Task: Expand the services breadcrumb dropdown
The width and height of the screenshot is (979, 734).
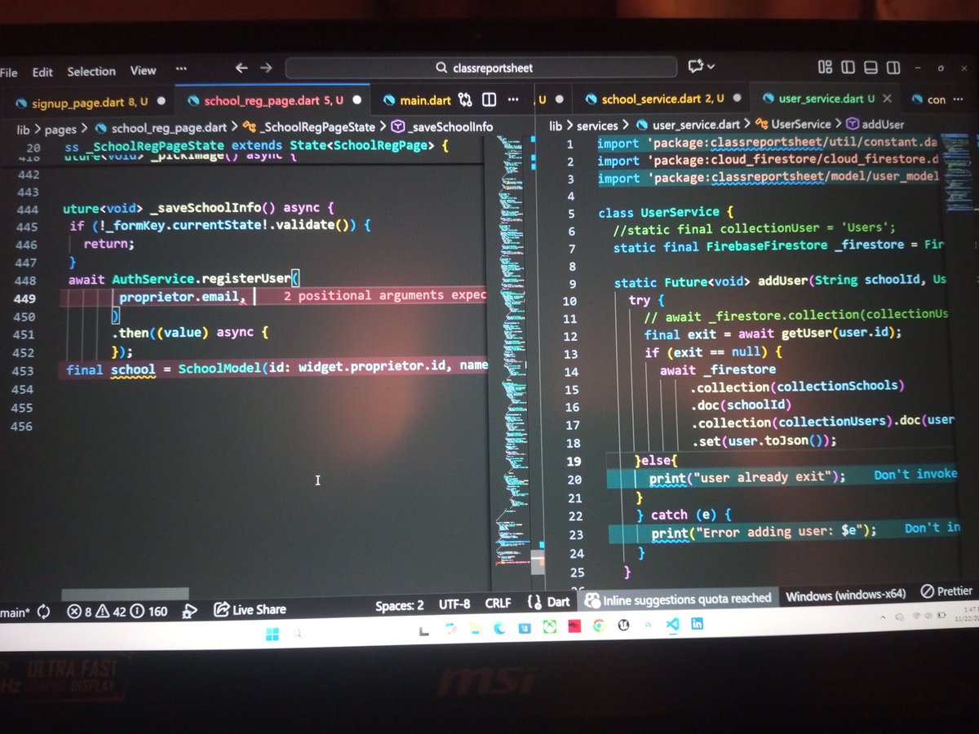Action: pos(598,126)
